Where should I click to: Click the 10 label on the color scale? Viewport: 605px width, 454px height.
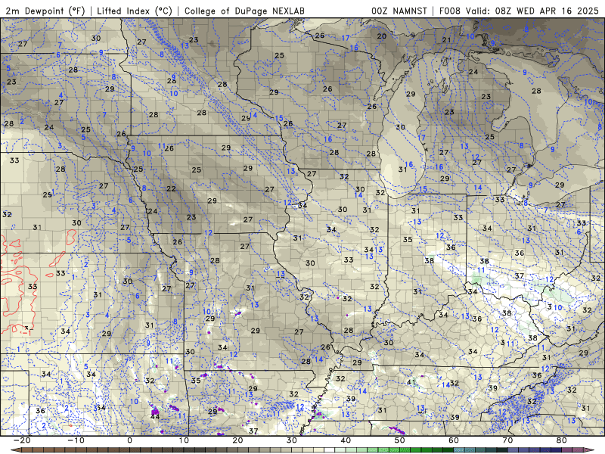coord(184,440)
